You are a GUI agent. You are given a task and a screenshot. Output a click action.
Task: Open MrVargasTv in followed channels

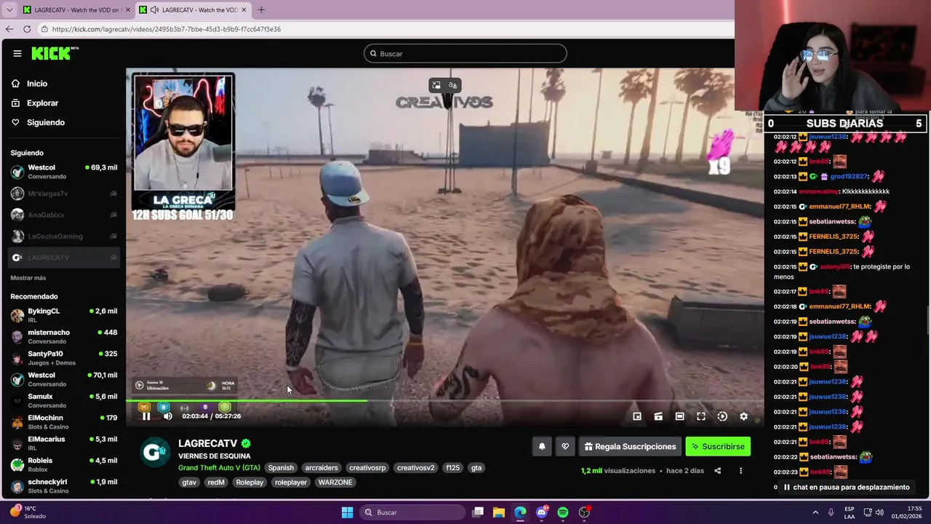(64, 194)
